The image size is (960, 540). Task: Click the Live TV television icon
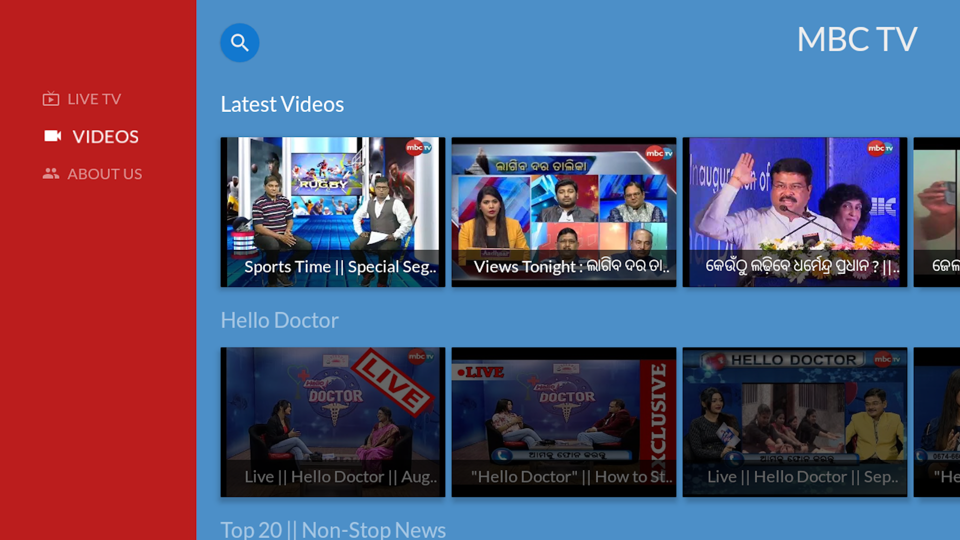tap(50, 99)
